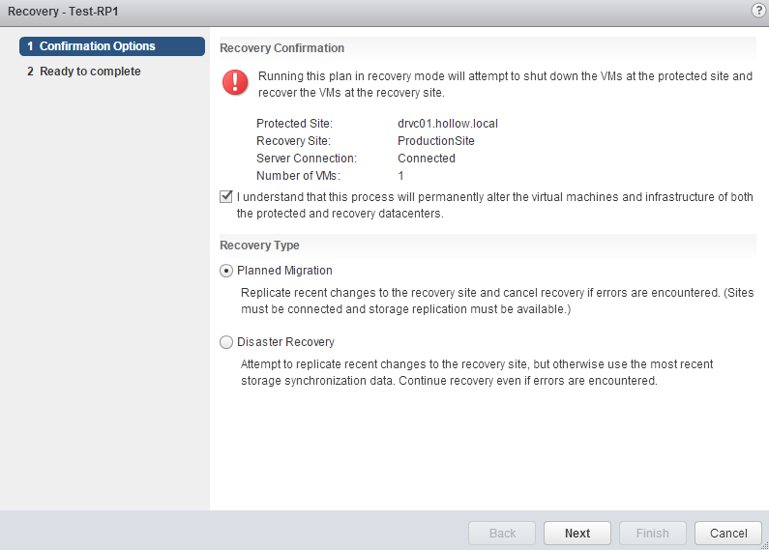Viewport: 769px width, 550px height.
Task: Go to the Ready to complete step
Action: click(x=90, y=72)
